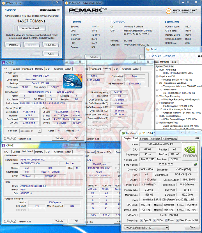Click the Close button in GPU-Z
Image resolution: width=202 pixels, height=233 pixels.
click(x=192, y=227)
